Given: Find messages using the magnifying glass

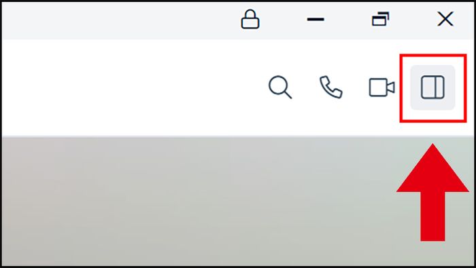Looking at the screenshot, I should 280,88.
